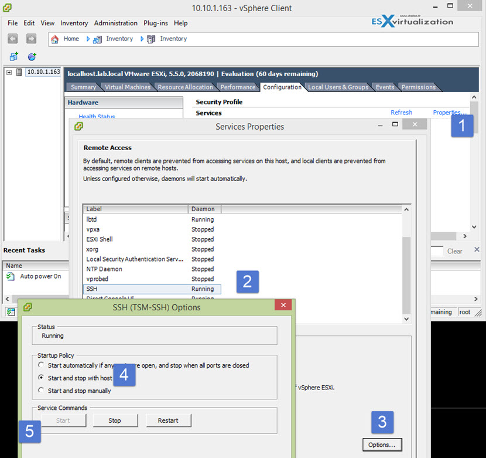
Task: Click the SSH Options dialog logo icon
Action: [x=28, y=307]
